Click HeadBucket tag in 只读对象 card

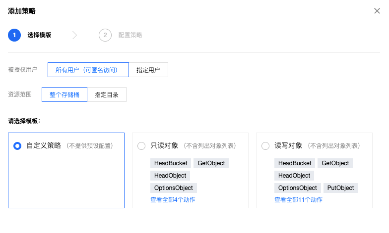point(171,163)
